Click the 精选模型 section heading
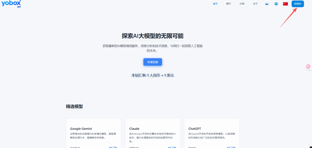Image resolution: width=312 pixels, height=148 pixels. (x=74, y=106)
